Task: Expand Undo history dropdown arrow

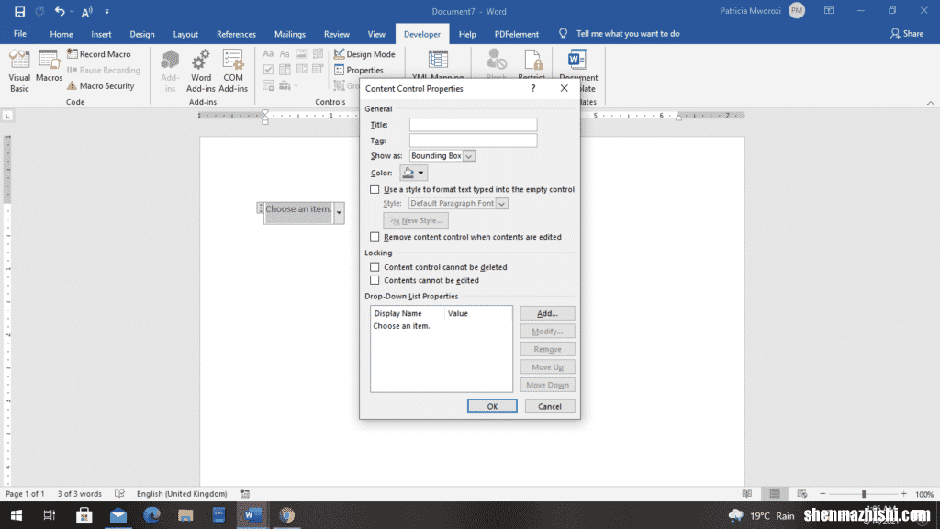Action: 72,11
